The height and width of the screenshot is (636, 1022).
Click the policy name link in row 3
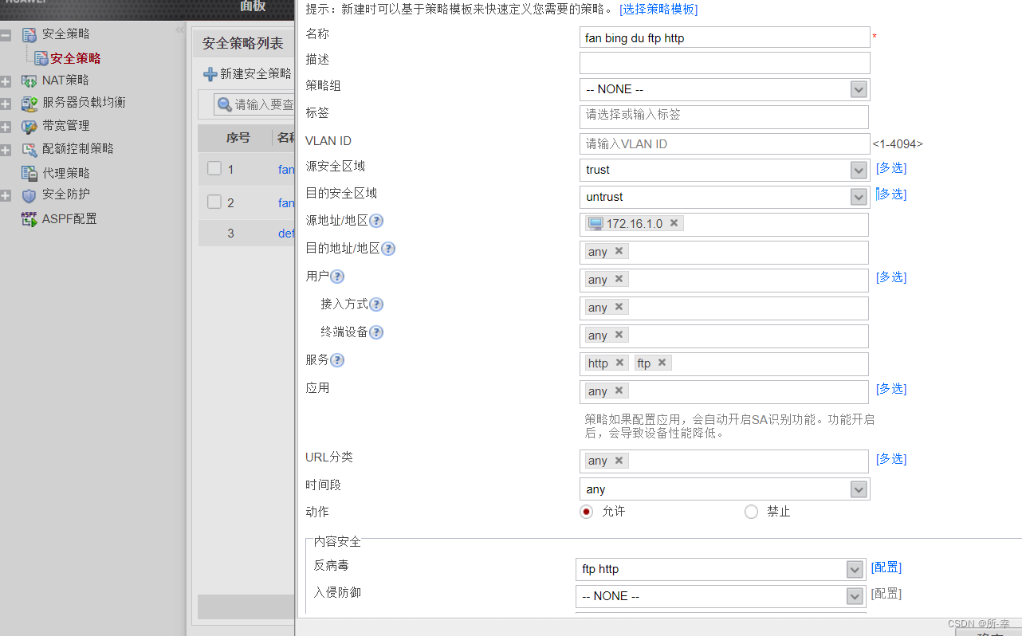click(286, 234)
